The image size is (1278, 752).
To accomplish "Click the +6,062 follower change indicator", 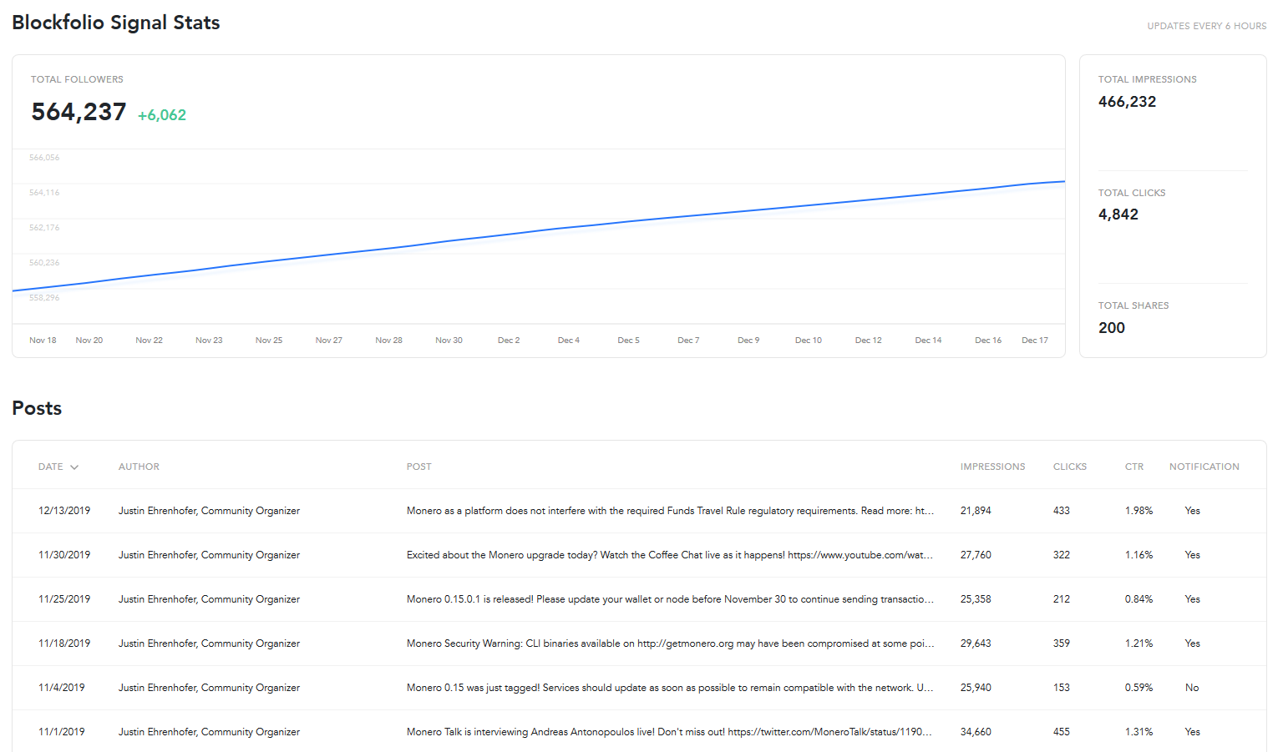I will click(x=162, y=115).
